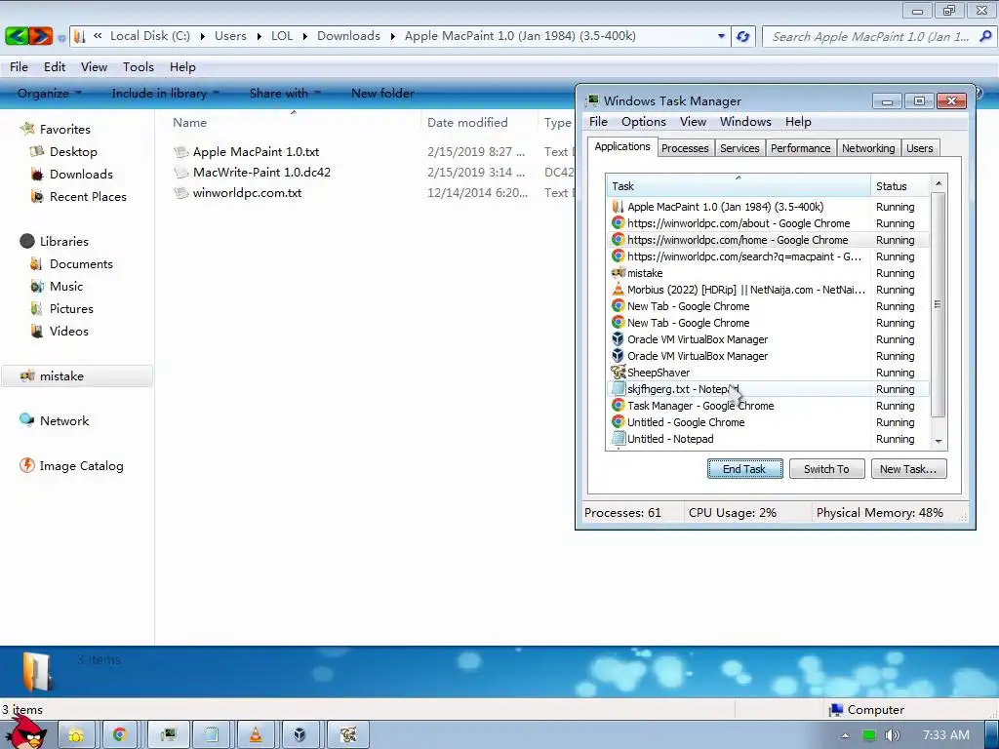The height and width of the screenshot is (749, 999).
Task: Switch to Performance tab
Action: click(800, 148)
